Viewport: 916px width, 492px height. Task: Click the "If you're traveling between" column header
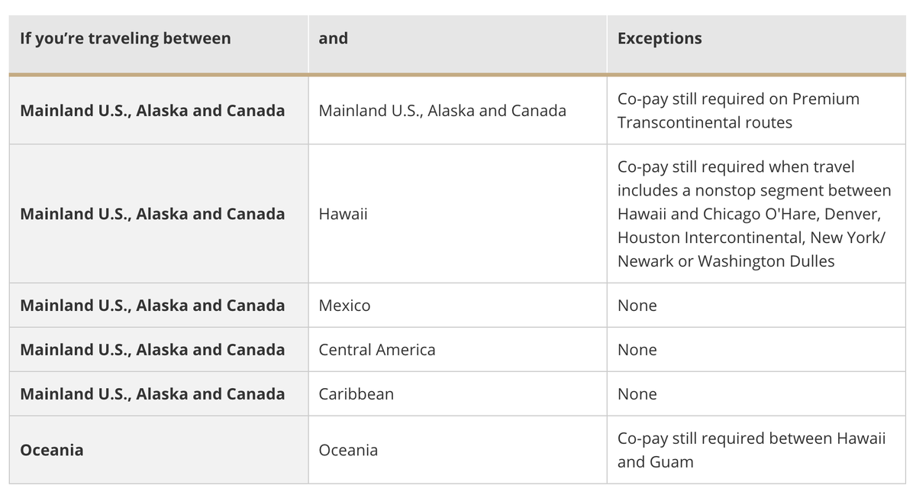(125, 38)
